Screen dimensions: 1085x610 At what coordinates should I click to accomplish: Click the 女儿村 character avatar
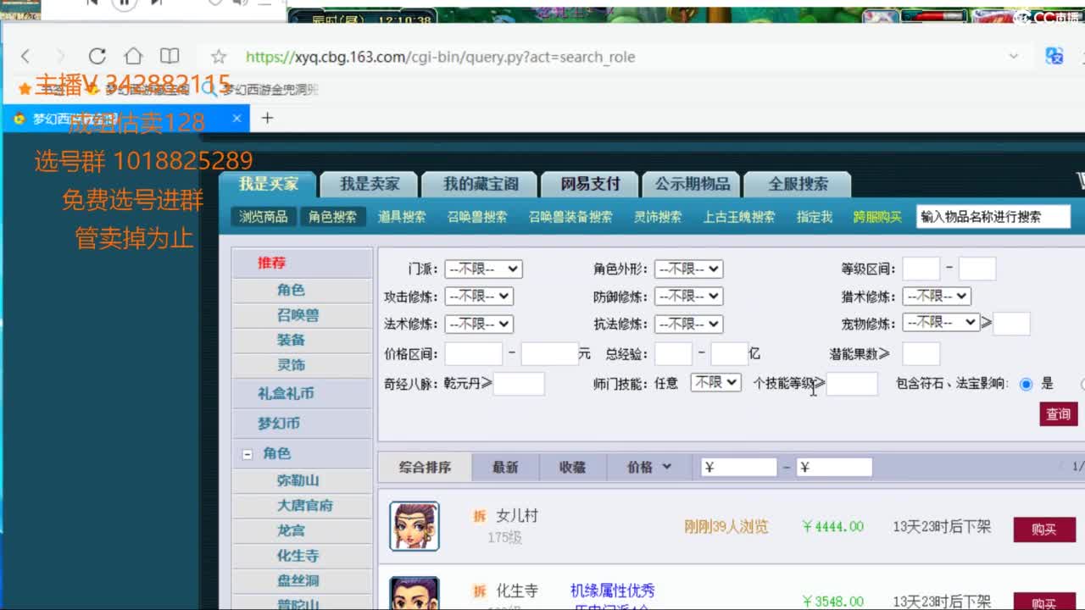click(415, 526)
